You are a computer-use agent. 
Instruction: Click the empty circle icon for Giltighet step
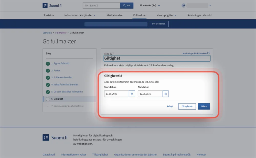(x=48, y=99)
